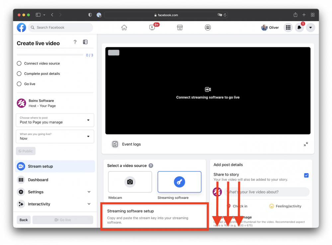
Task: Click the facebook.com address bar
Action: point(166,15)
